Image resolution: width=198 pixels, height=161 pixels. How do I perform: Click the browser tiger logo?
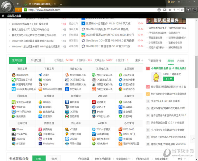[7, 6]
